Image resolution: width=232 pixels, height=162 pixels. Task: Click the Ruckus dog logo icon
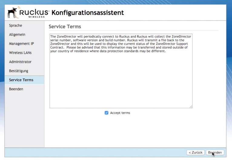coord(13,13)
